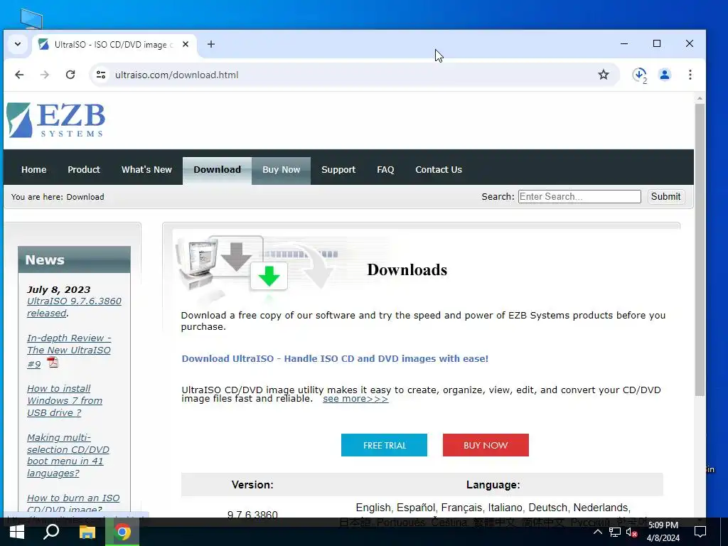Open the Chrome profile icon

(665, 75)
